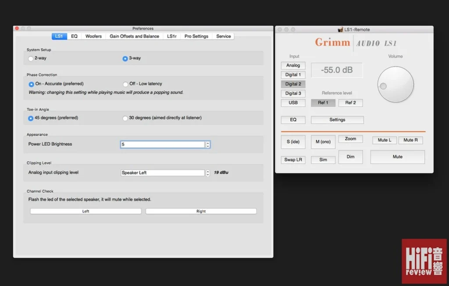Select the 45 degrees toe-in angle
This screenshot has height=286, width=449.
coord(31,118)
